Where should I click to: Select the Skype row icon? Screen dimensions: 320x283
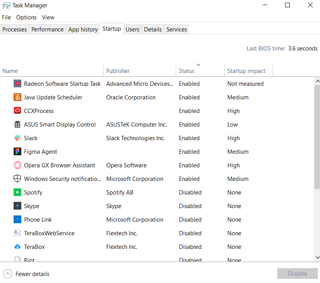(x=17, y=206)
